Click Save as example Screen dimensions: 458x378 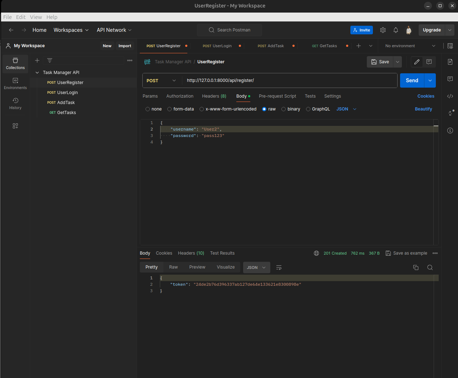pyautogui.click(x=407, y=253)
